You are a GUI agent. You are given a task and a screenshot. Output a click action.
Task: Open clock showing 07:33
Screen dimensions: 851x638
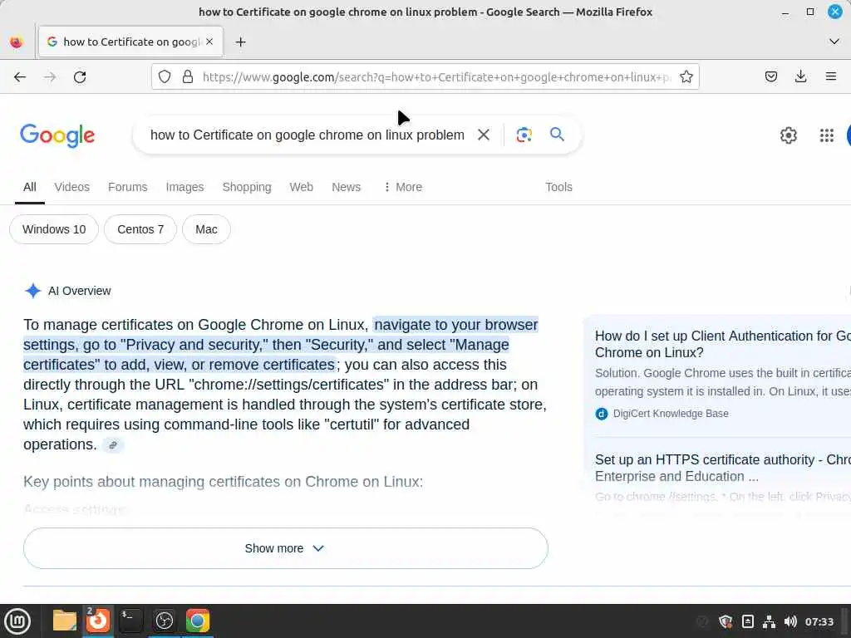coord(819,621)
